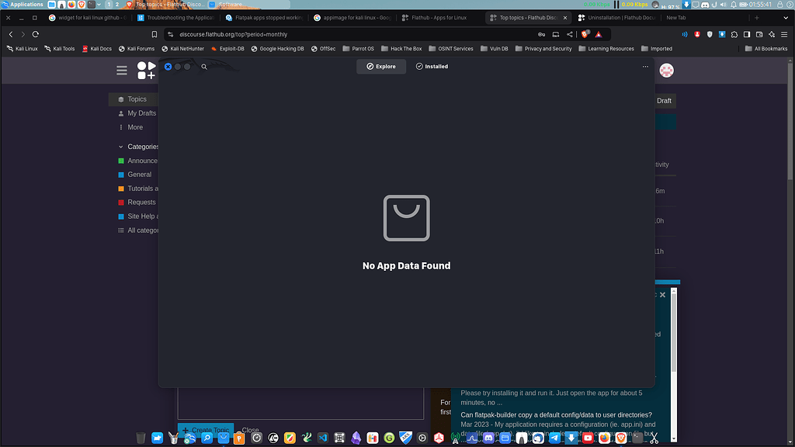Screen dimensions: 795x447
Task: Click the GNOME Software app grid logo
Action: pyautogui.click(x=144, y=70)
